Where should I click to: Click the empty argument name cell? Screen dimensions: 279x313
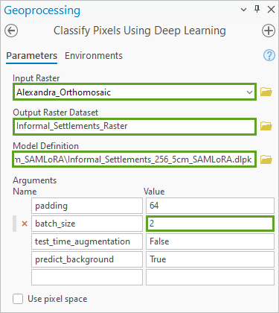(x=87, y=277)
